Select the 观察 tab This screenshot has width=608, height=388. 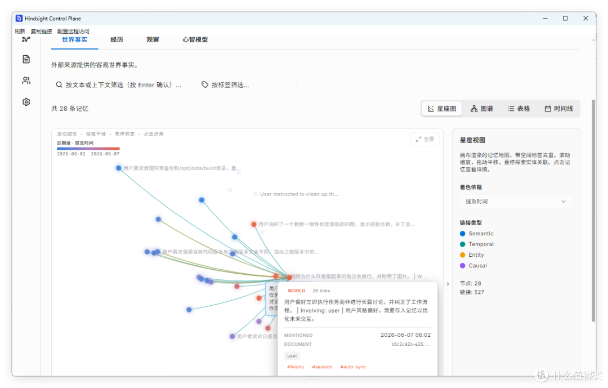[153, 39]
